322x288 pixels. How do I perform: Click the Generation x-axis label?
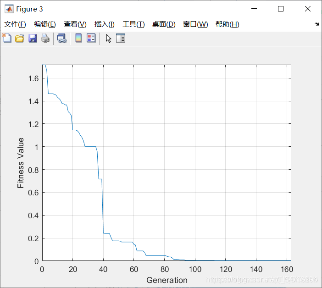point(167,280)
